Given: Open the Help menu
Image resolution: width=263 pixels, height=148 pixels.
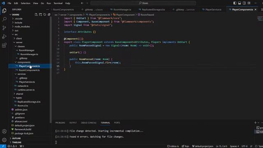Looking at the screenshot, I should (x=67, y=3).
